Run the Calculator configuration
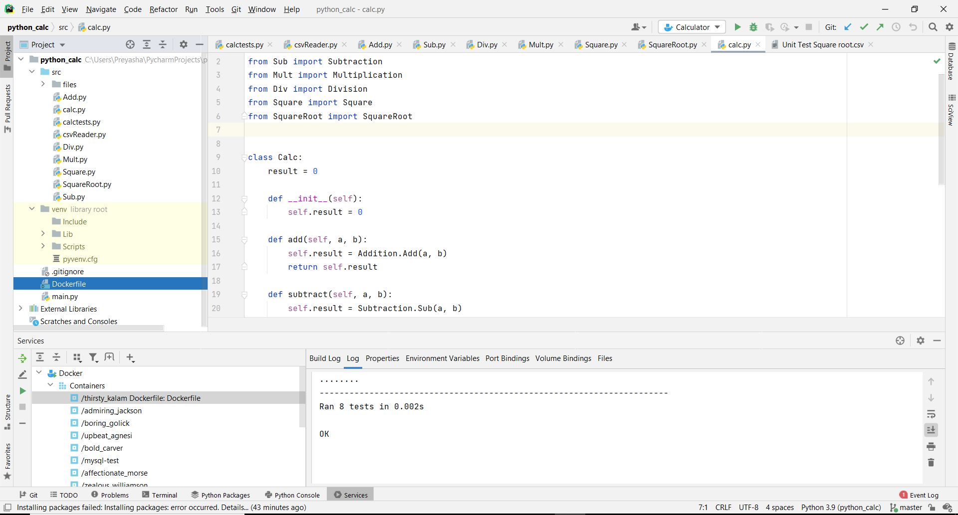Viewport: 958px width, 515px height. click(737, 27)
